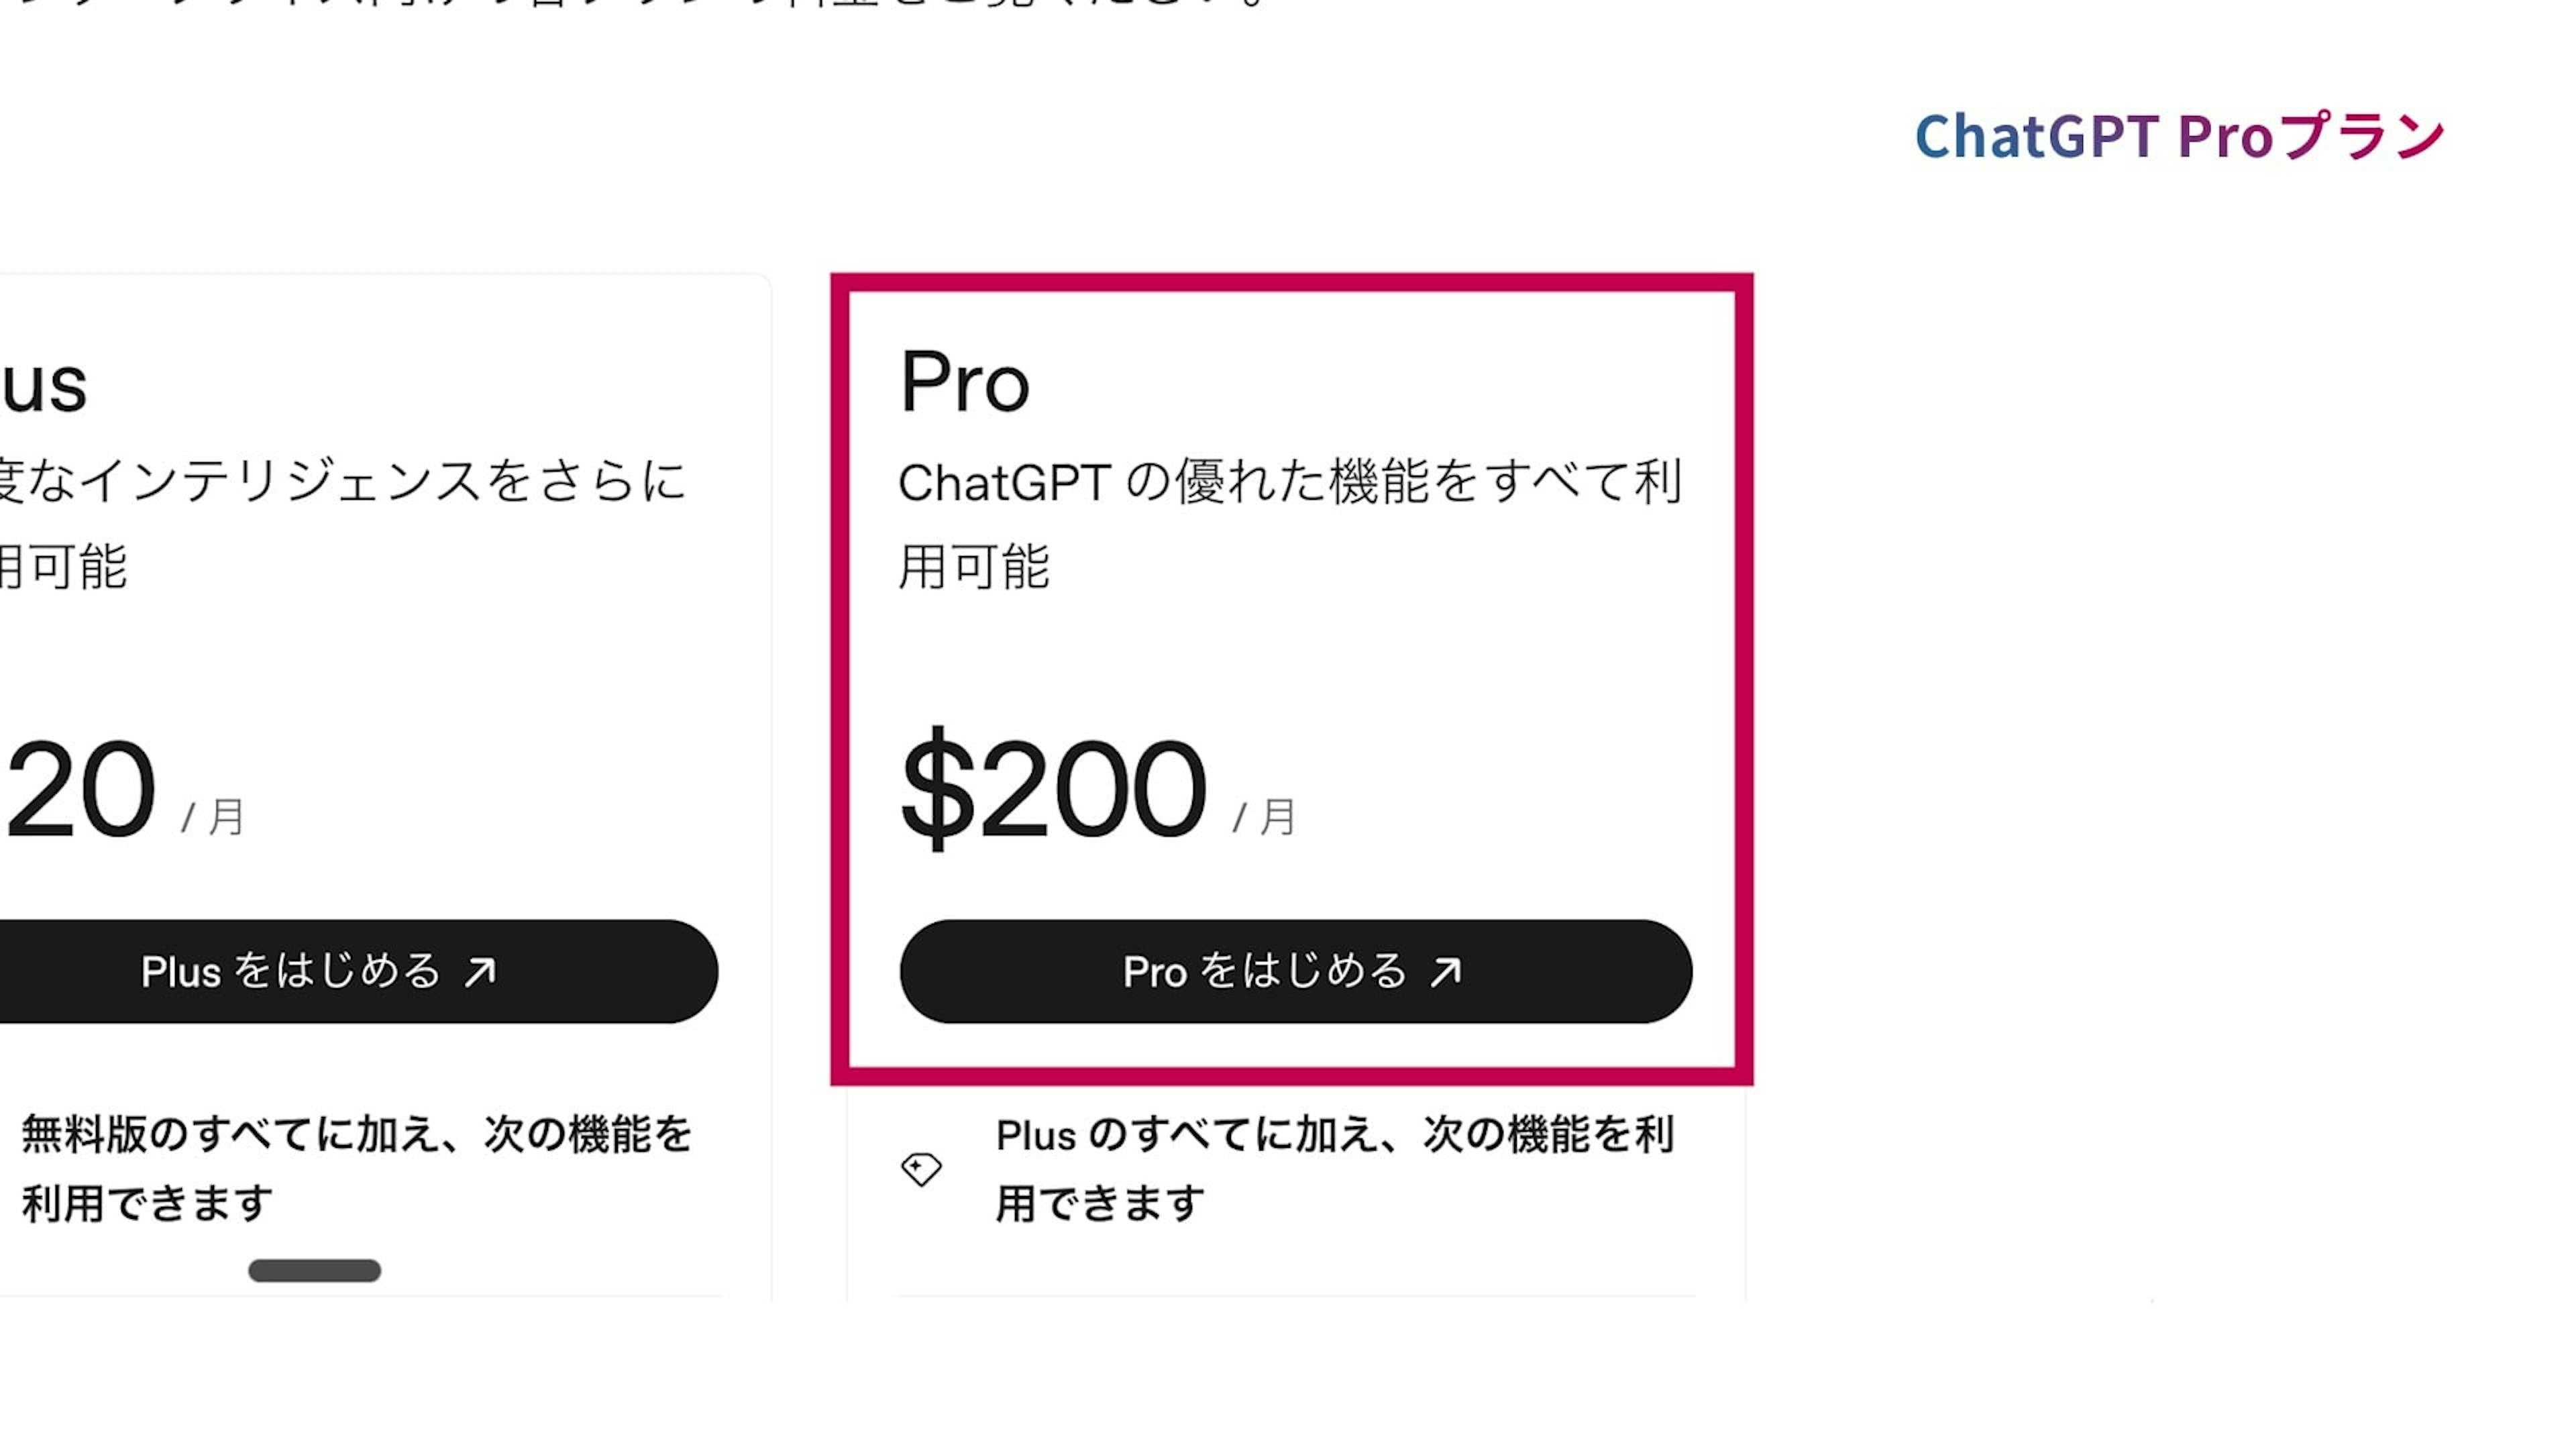Click the $200 price on Pro card
2576x1449 pixels.
point(1054,788)
